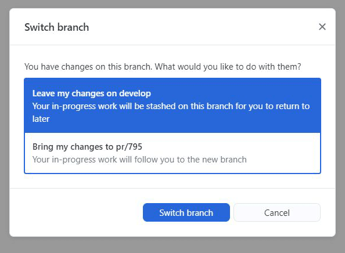Pick the option where work follows you
The width and height of the screenshot is (345, 253).
click(172, 153)
